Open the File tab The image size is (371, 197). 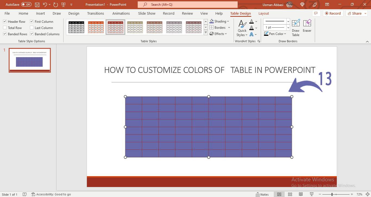[7, 13]
